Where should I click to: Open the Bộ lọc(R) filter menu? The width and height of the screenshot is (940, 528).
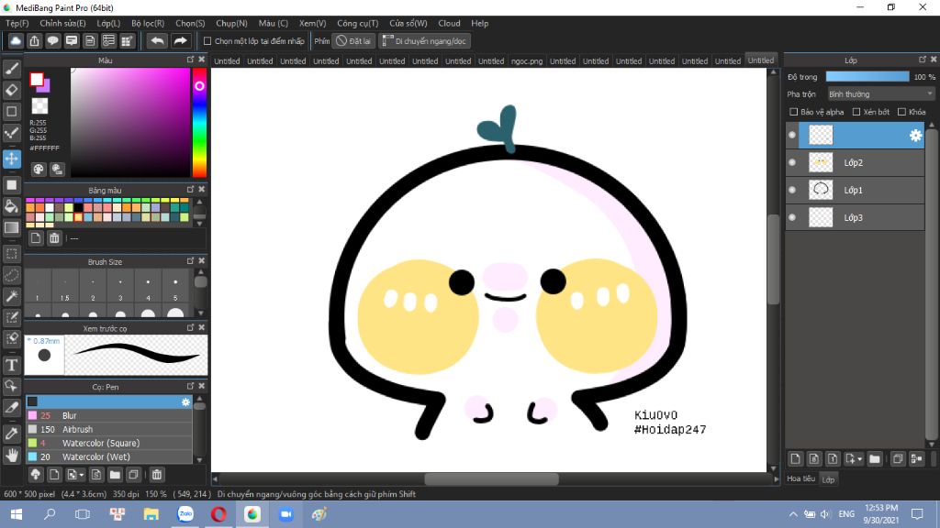pos(148,23)
